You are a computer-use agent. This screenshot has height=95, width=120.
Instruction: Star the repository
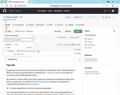click(x=106, y=17)
